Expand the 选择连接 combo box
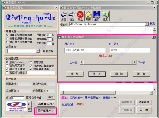This screenshot has height=118, width=159. (38, 51)
